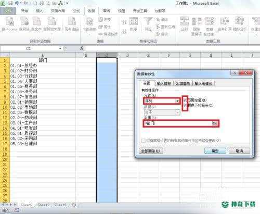Click the 确定 button in dialog

coord(215,151)
